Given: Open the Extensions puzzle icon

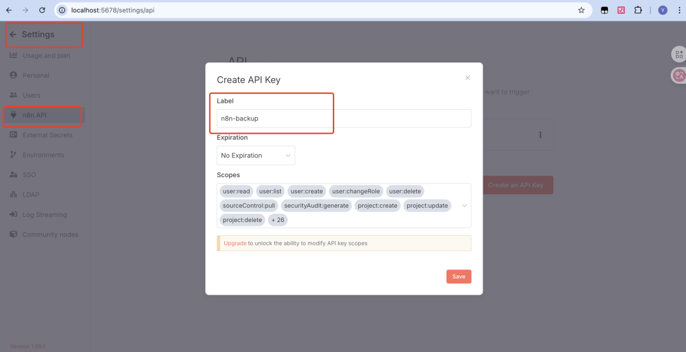Looking at the screenshot, I should pyautogui.click(x=638, y=10).
